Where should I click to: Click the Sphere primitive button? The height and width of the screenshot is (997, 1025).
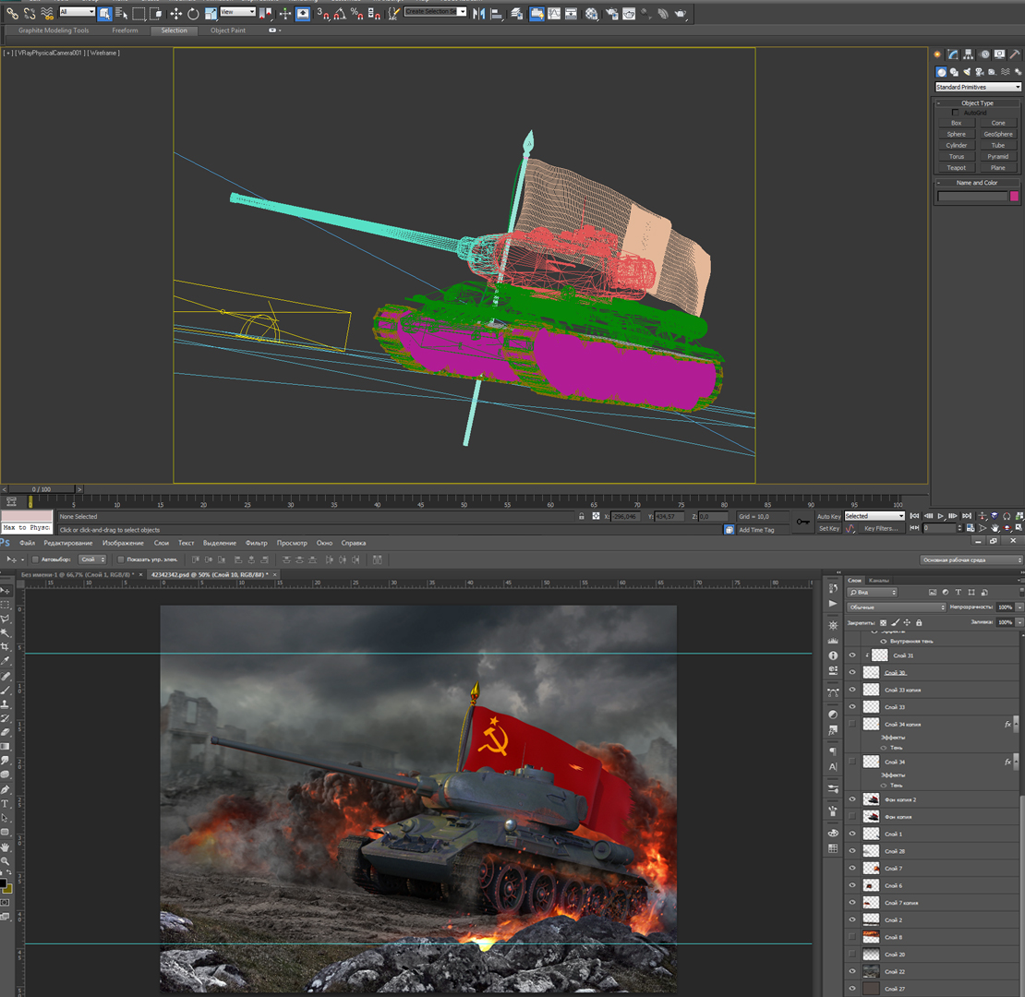(956, 134)
